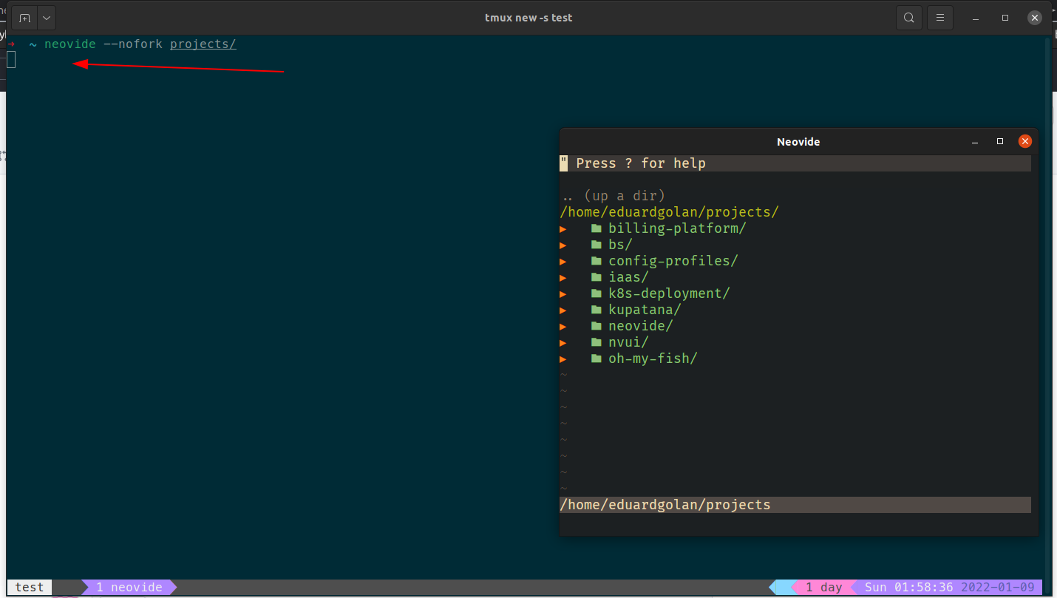
Task: Click the 'test' session name in statusbar
Action: 29,587
